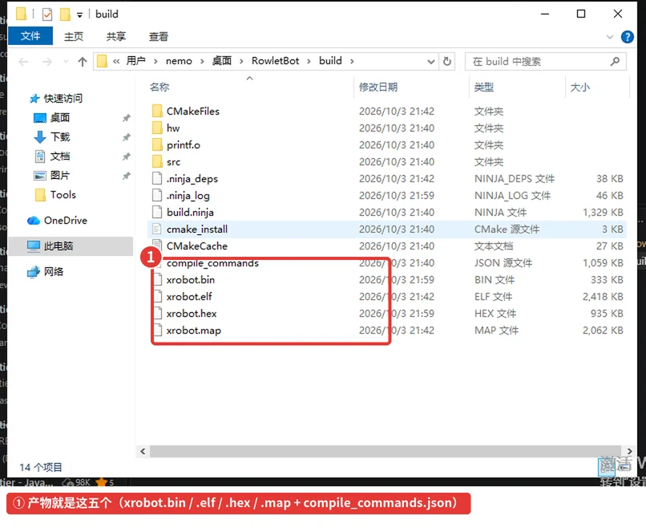Switch to the 查看 ribbon tab
Screen dimensions: 646x528
(x=159, y=36)
